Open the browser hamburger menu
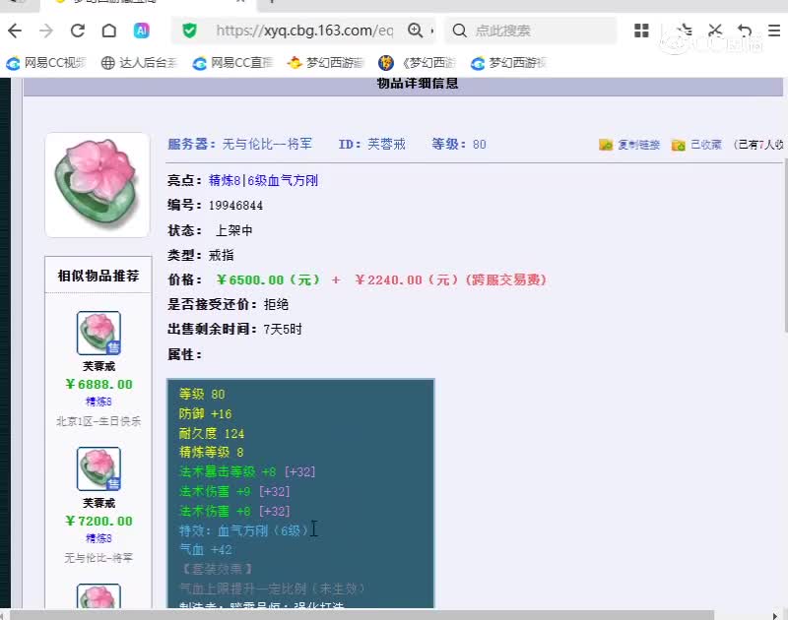788x620 pixels. tap(774, 31)
